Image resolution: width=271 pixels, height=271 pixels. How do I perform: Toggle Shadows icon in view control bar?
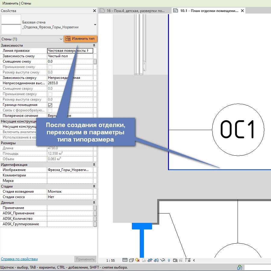coord(144,260)
